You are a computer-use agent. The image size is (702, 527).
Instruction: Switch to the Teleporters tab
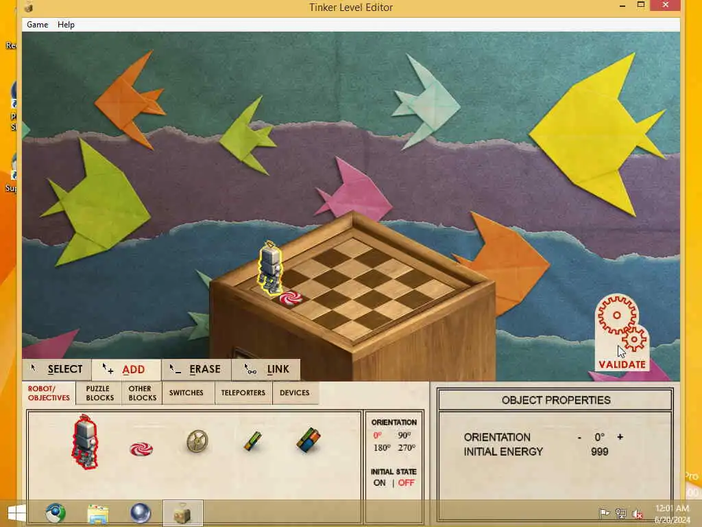point(243,393)
